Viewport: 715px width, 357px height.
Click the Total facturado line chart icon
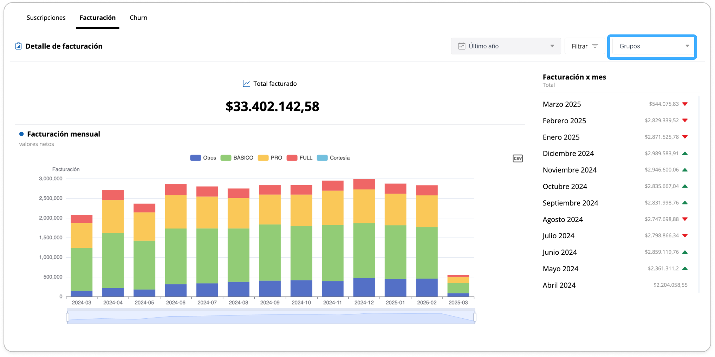tap(246, 84)
